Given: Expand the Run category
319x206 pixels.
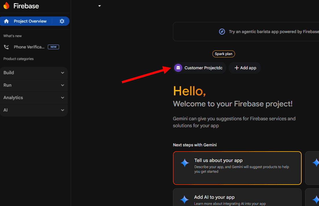Looking at the screenshot, I should [34, 85].
